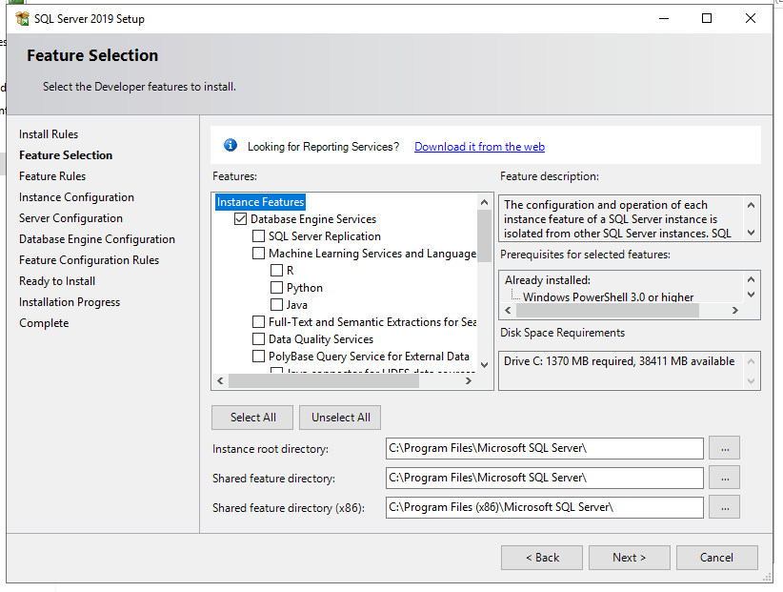Tick the Java checkbox
This screenshot has height=592, width=783.
(276, 304)
